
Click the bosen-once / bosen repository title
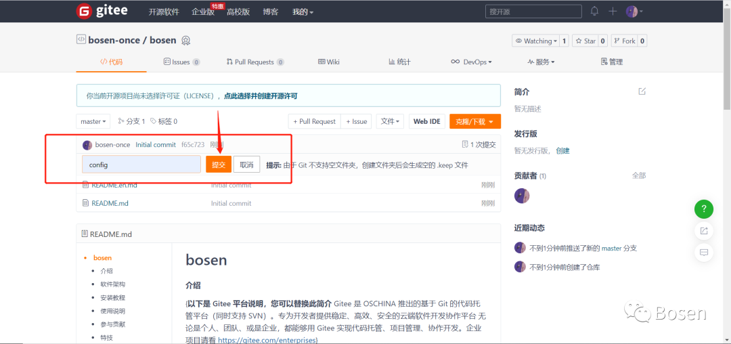click(132, 40)
